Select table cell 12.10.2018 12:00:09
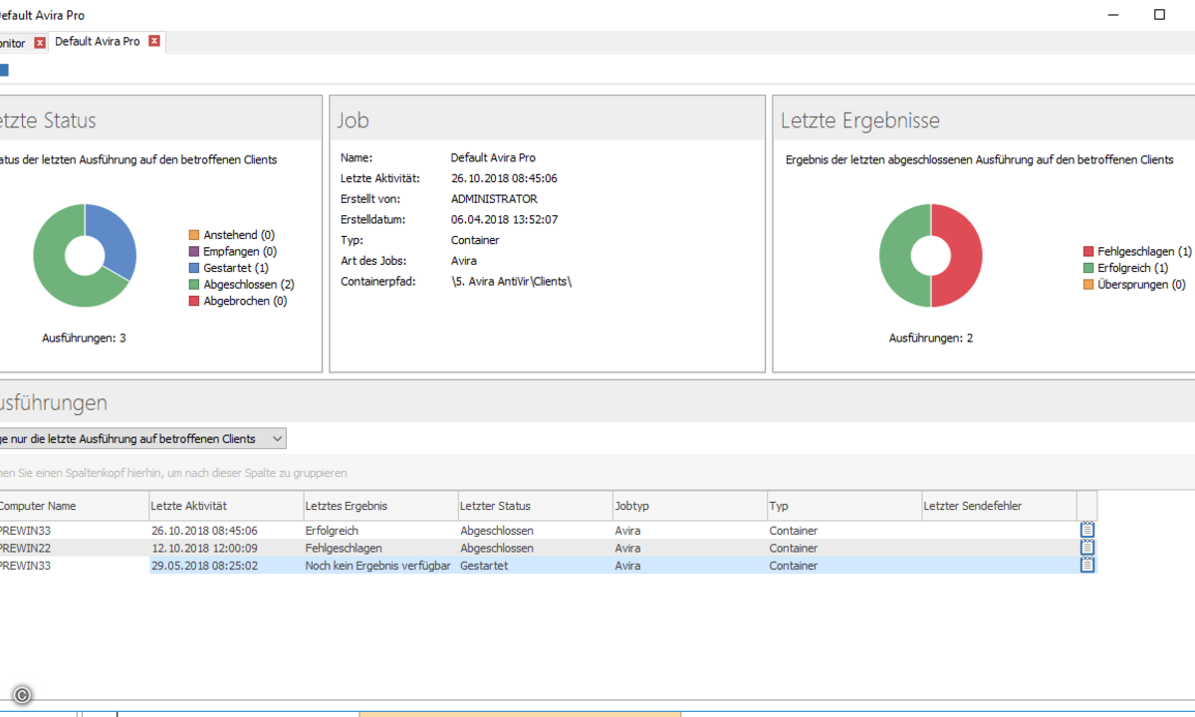 pyautogui.click(x=226, y=548)
